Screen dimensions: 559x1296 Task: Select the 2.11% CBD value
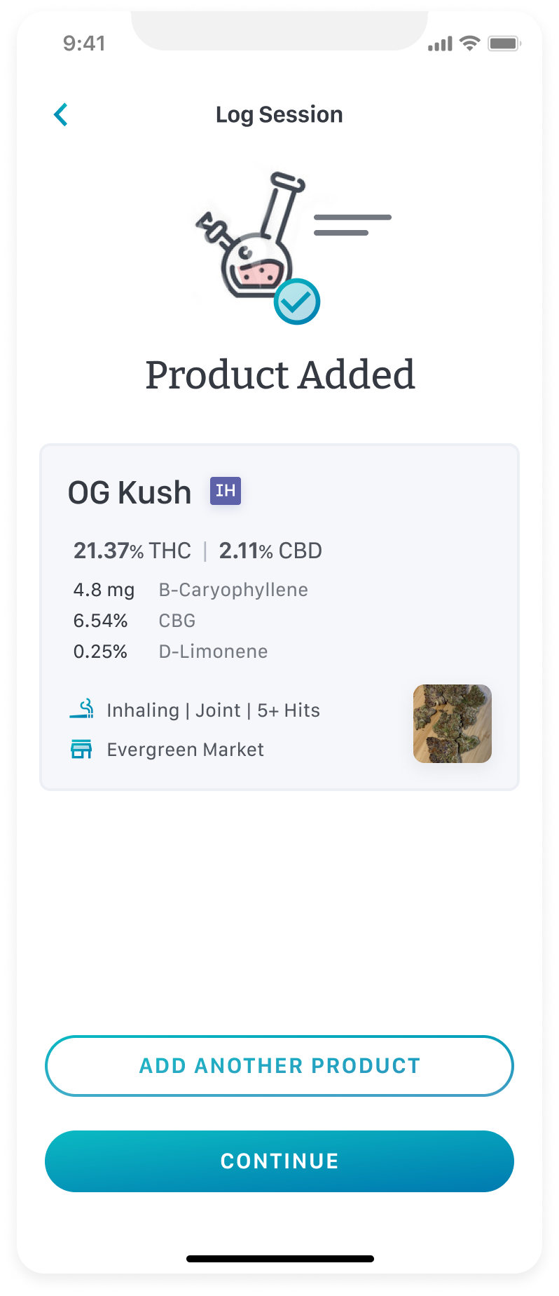tap(270, 551)
